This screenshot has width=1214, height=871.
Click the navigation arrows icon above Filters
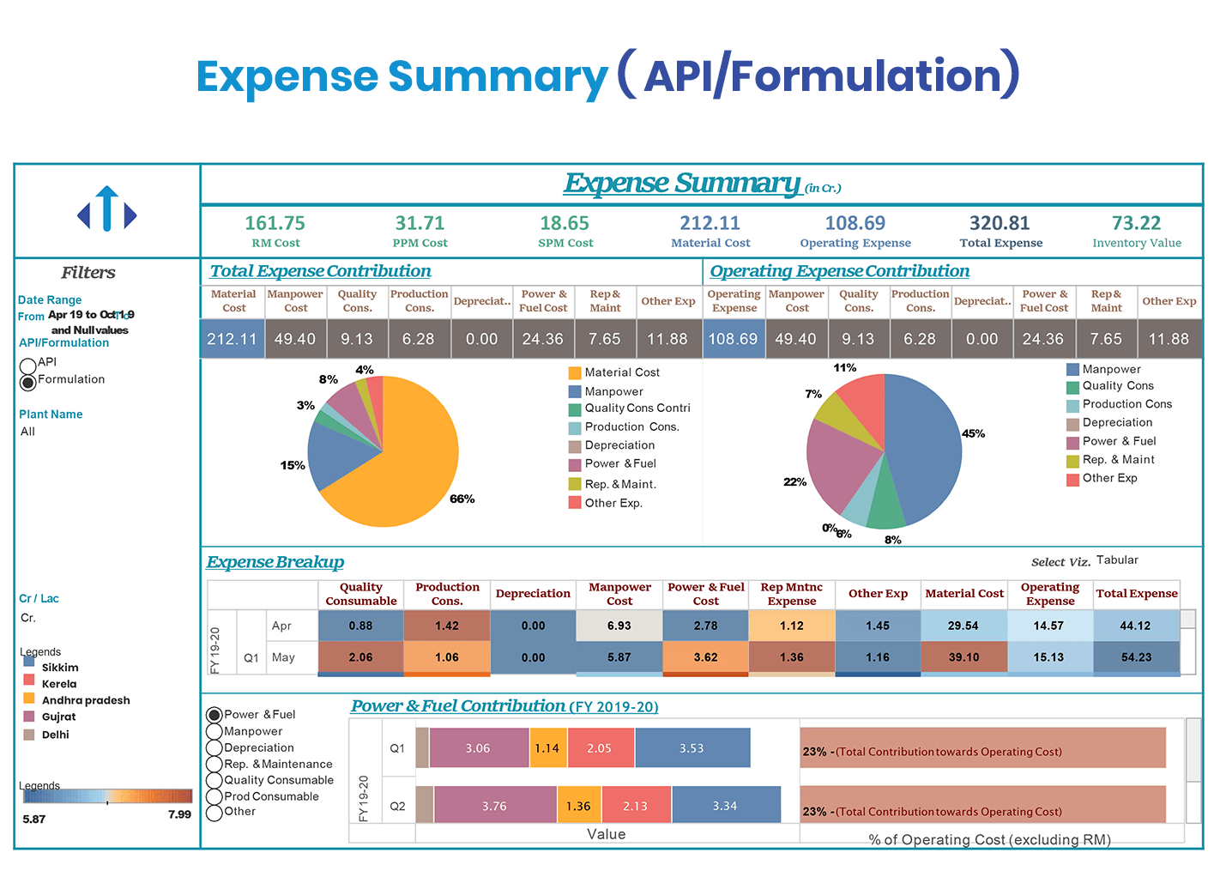tap(106, 209)
